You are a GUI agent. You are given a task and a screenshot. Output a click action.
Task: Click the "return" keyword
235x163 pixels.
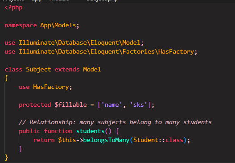tap(44, 140)
